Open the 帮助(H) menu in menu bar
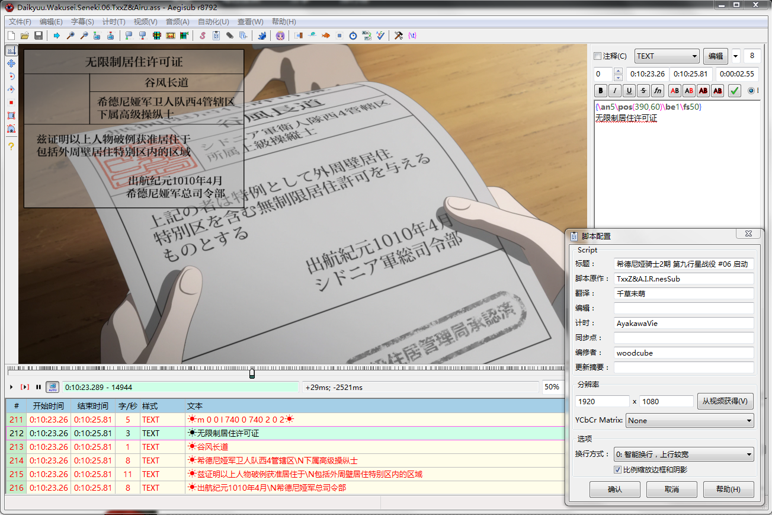Screen dimensions: 772x515 283,22
